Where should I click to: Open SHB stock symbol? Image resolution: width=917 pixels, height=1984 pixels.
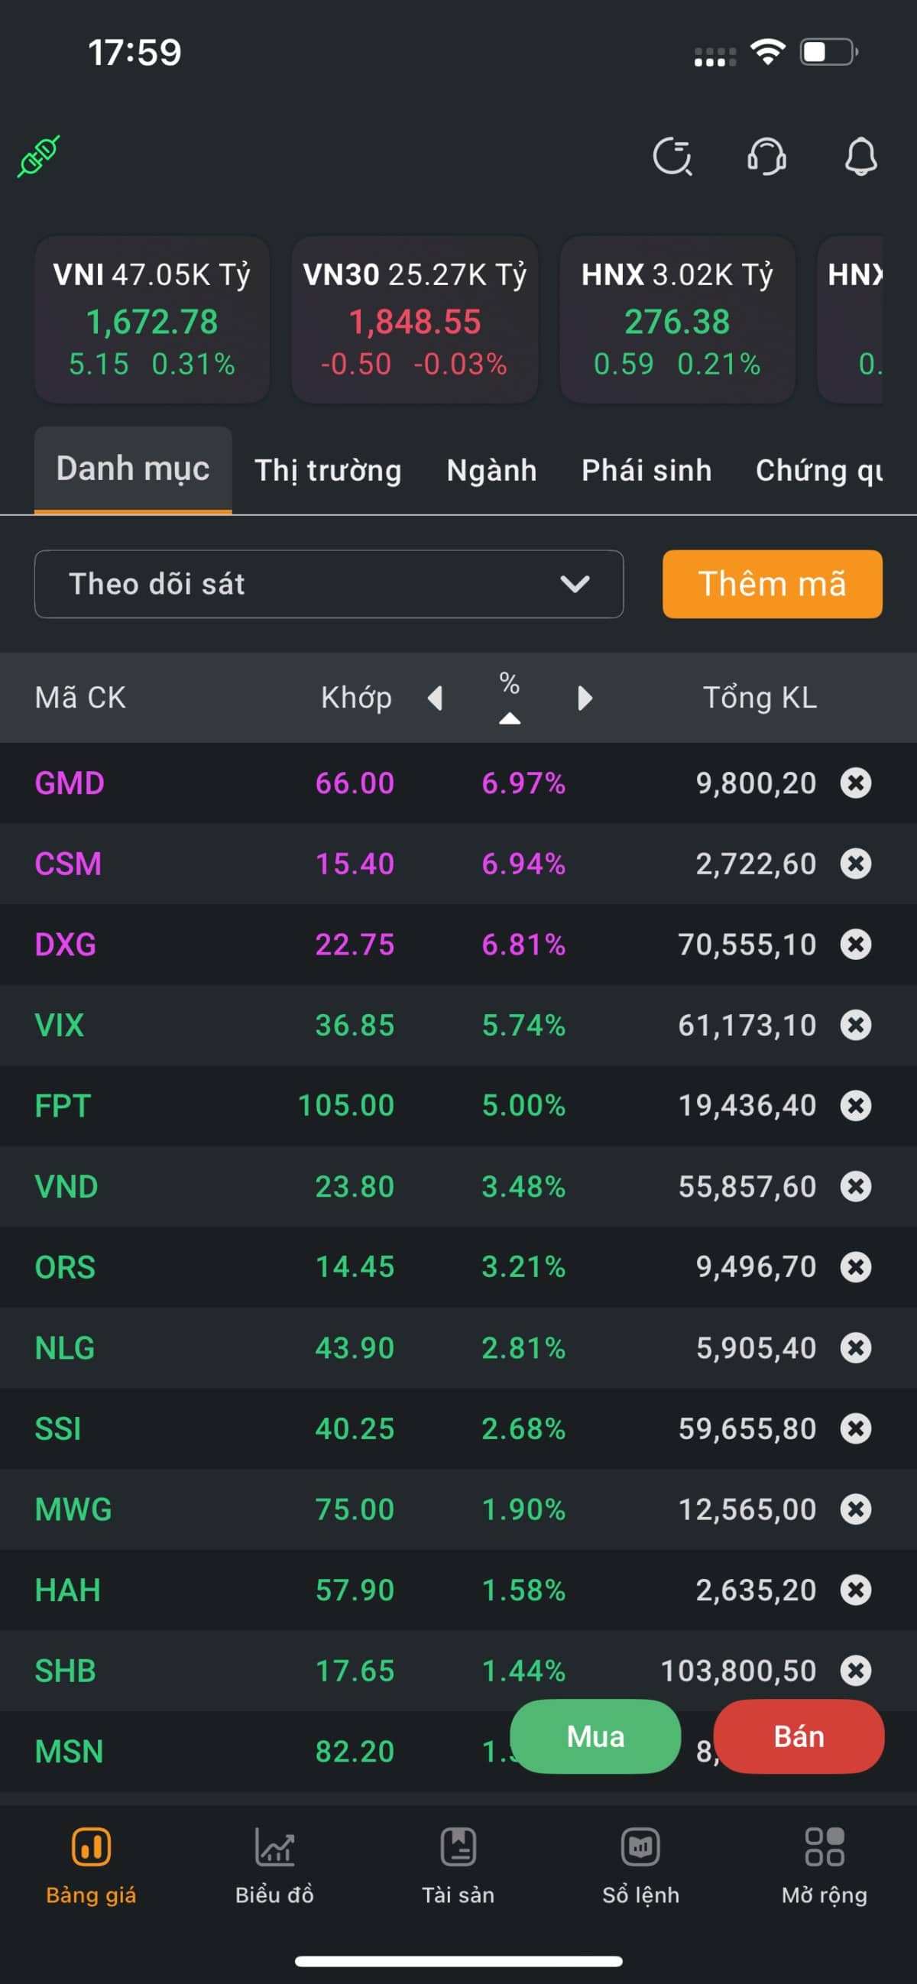pos(66,1671)
